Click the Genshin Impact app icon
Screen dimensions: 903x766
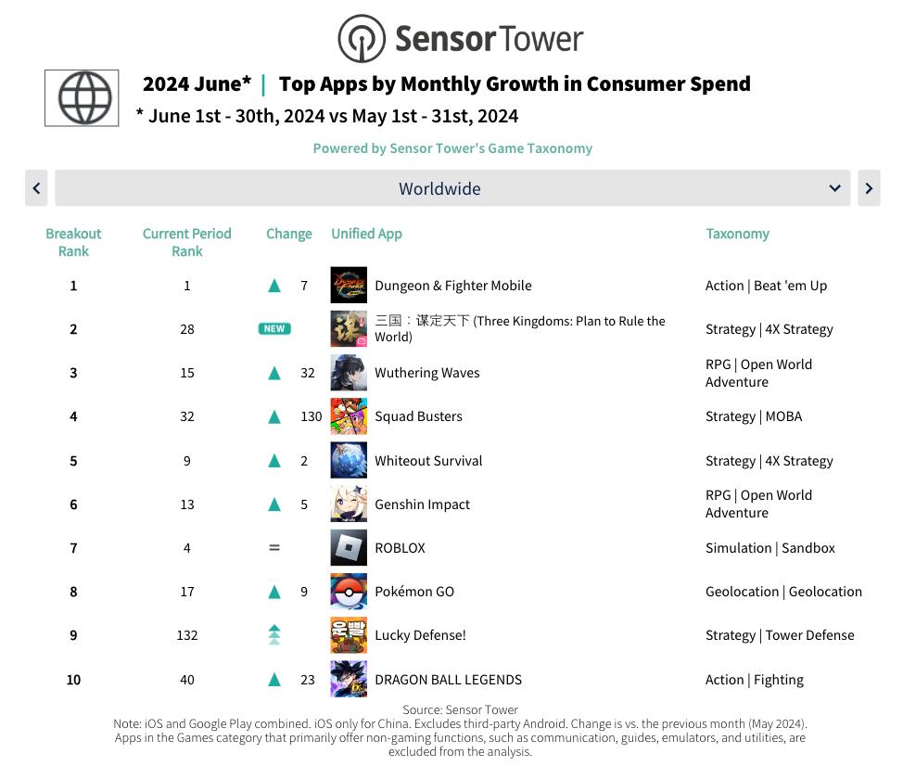click(349, 504)
